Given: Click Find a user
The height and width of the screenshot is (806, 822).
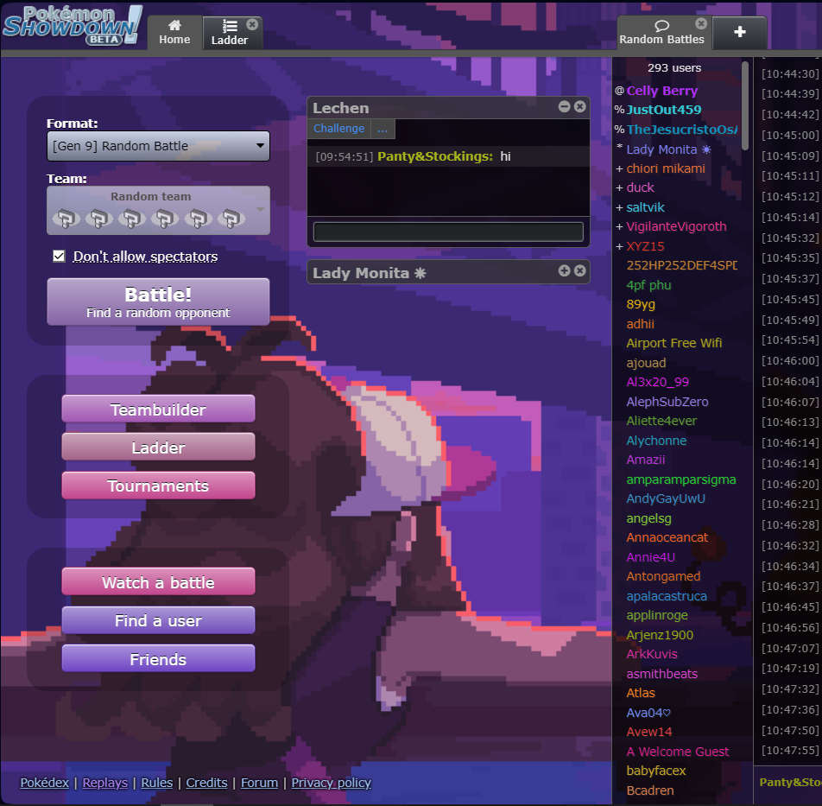Looking at the screenshot, I should [x=158, y=620].
